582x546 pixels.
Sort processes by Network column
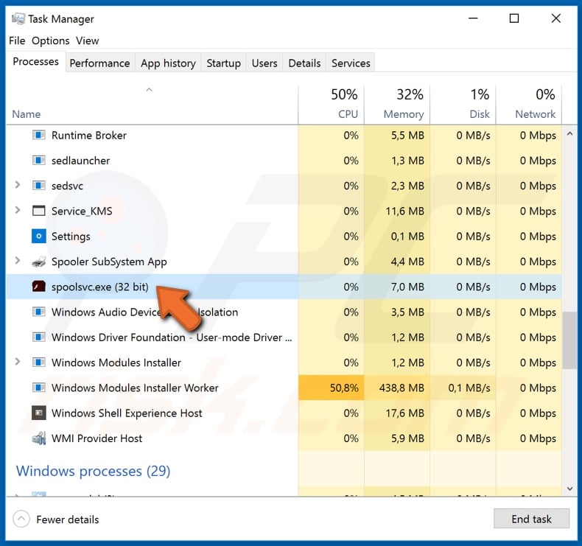tap(529, 105)
